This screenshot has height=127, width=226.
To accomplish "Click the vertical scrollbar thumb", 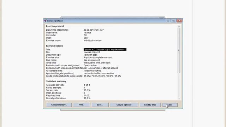I will (179, 50).
